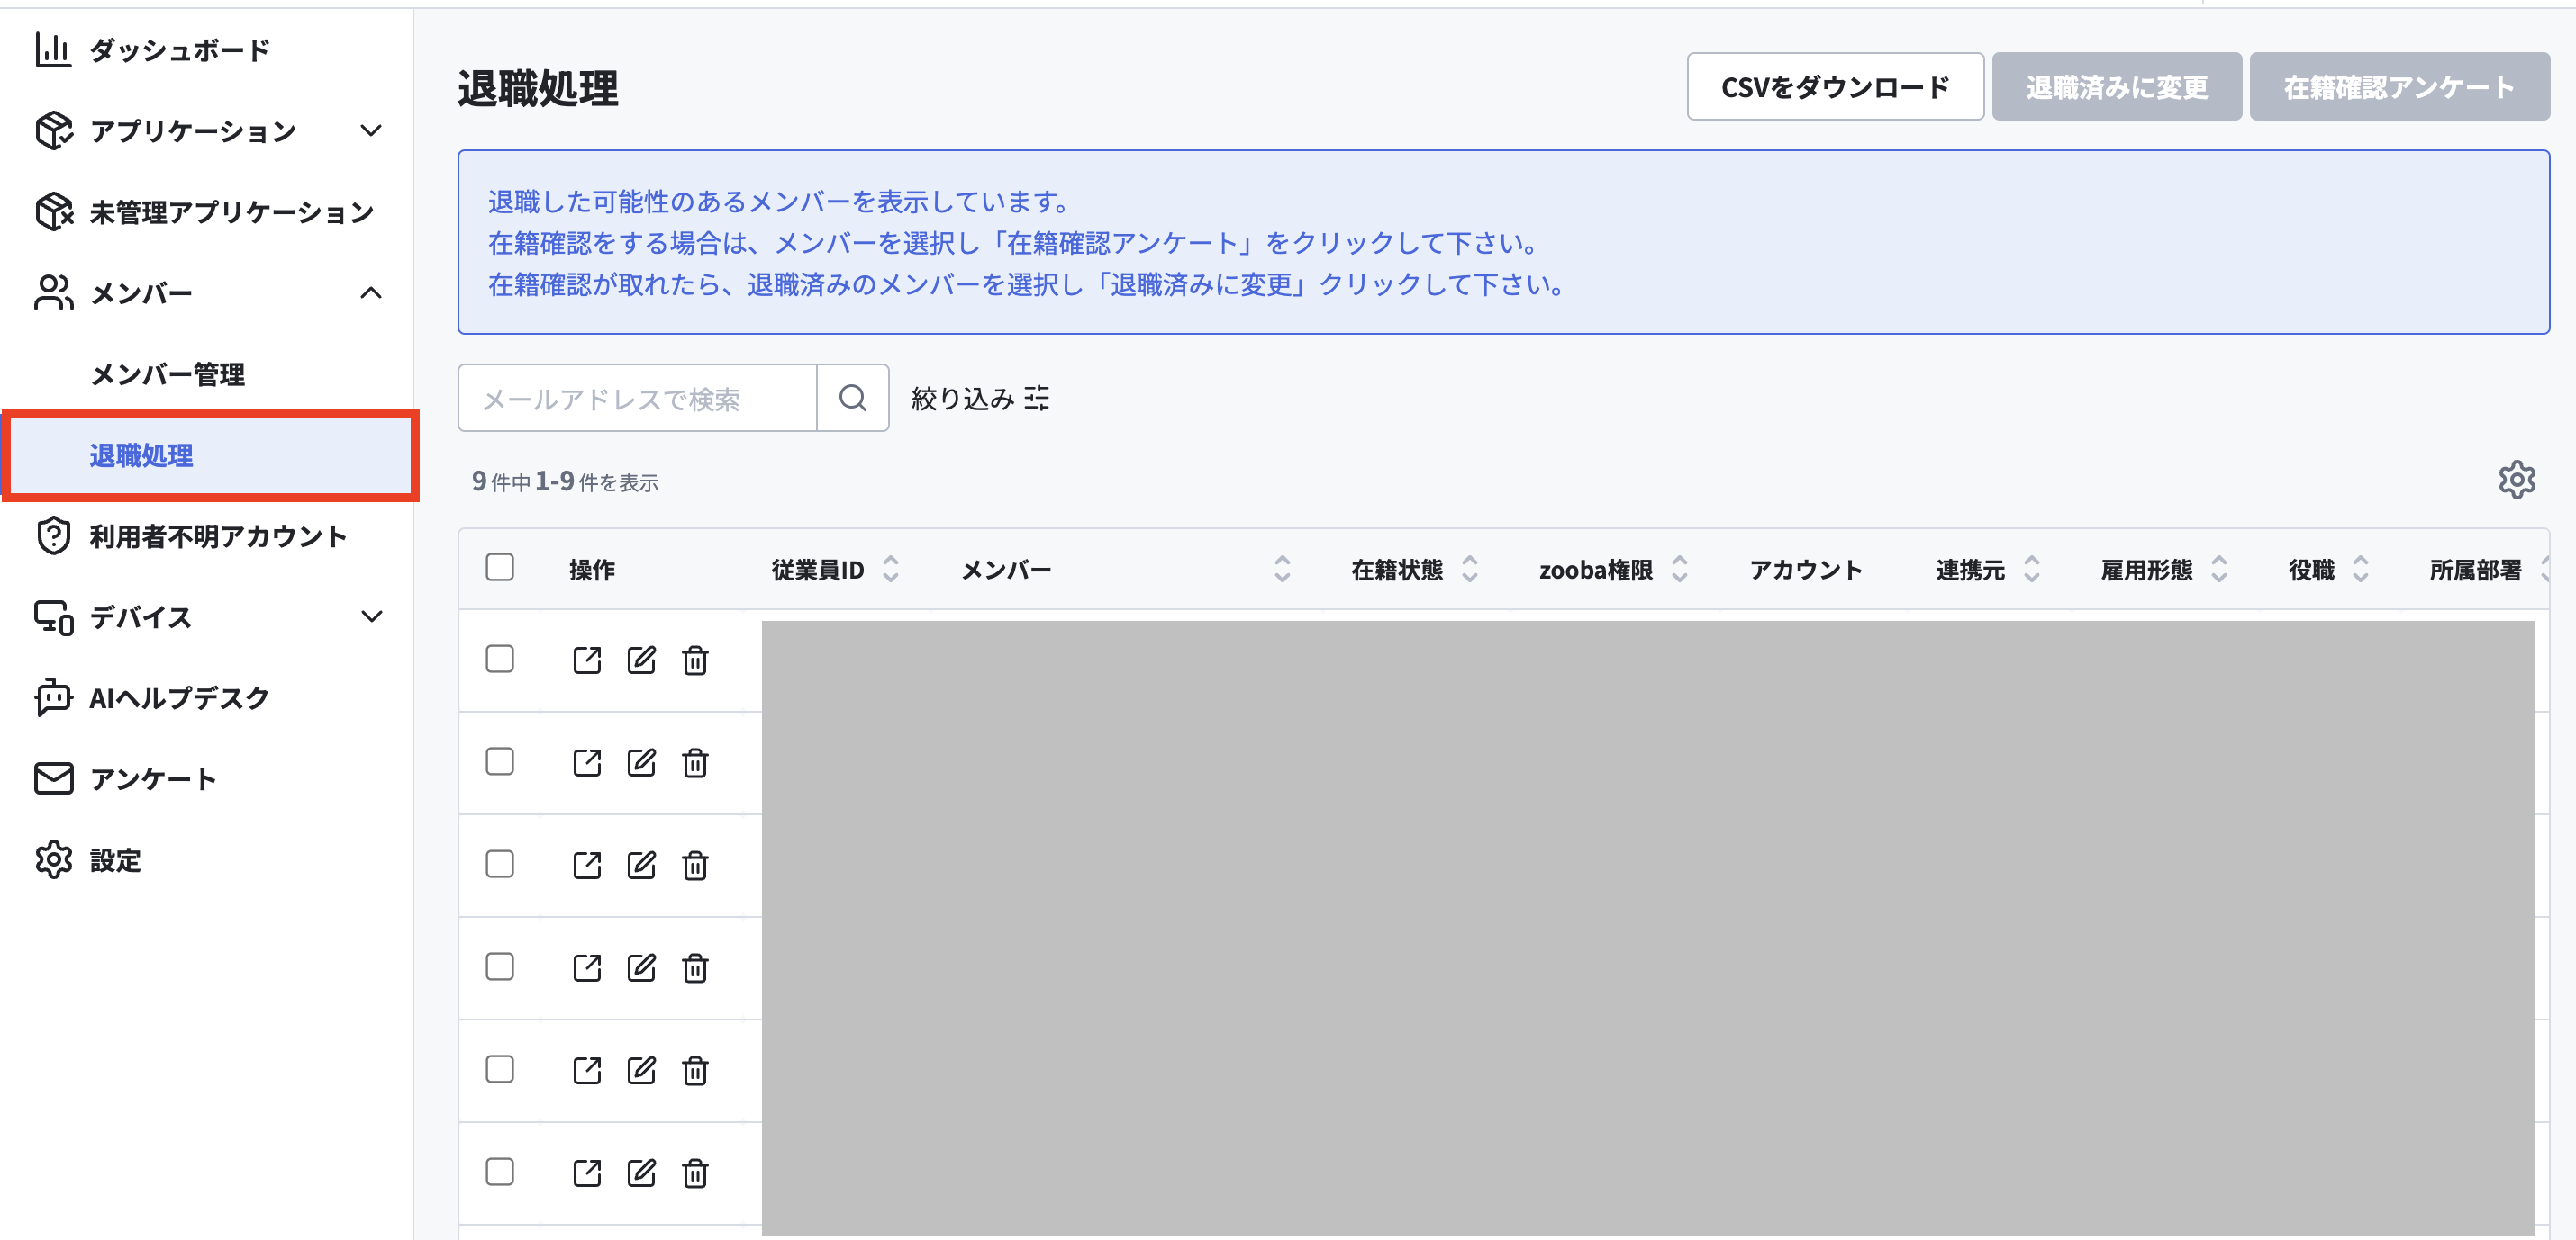This screenshot has width=2576, height=1240.
Task: Edit pencil icon in fifth row
Action: tap(641, 1071)
